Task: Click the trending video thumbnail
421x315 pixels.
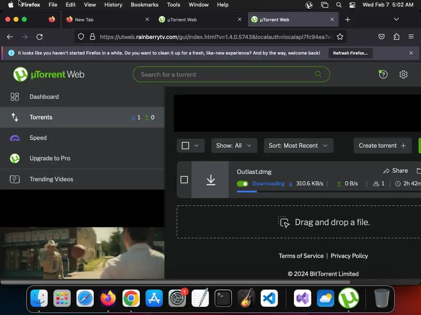Action: (82, 253)
